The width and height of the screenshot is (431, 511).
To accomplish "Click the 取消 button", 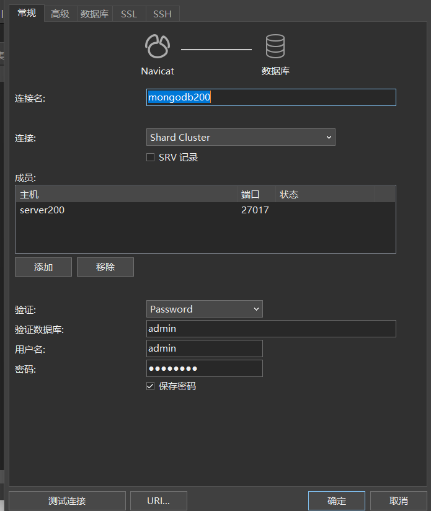I will click(398, 500).
